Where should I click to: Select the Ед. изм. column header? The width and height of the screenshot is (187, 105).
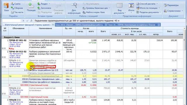coord(69,29)
